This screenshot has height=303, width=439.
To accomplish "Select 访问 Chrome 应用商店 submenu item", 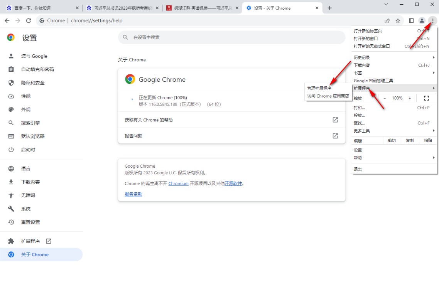I will coord(328,96).
